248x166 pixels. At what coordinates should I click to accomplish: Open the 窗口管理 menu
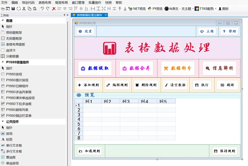pos(78,2)
